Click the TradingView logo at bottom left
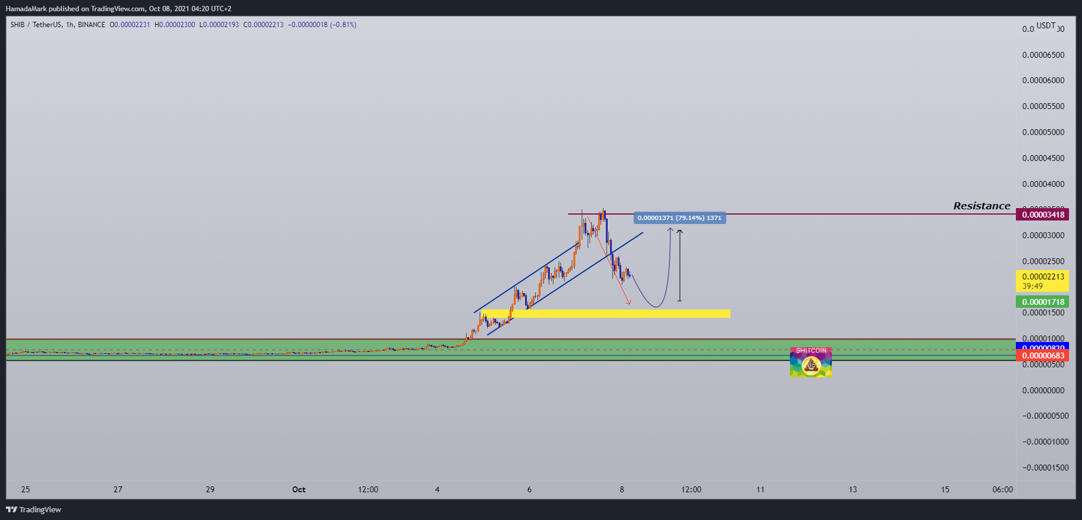The width and height of the screenshot is (1082, 520). point(34,509)
